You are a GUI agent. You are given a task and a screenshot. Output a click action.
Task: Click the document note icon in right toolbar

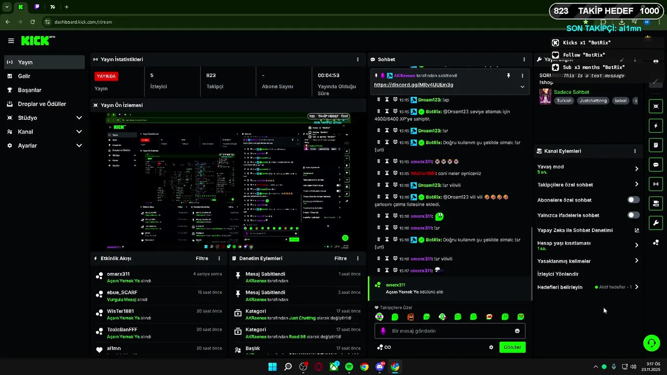click(x=656, y=145)
